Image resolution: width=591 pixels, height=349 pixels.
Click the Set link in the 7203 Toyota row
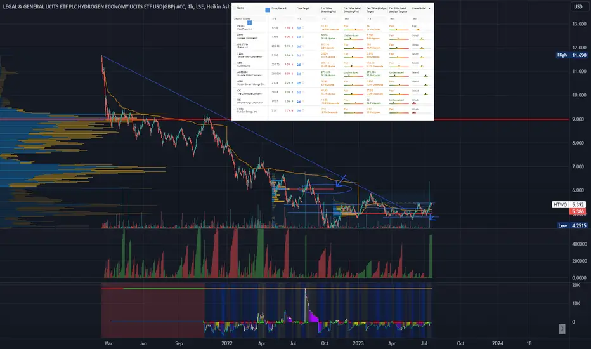(x=299, y=55)
